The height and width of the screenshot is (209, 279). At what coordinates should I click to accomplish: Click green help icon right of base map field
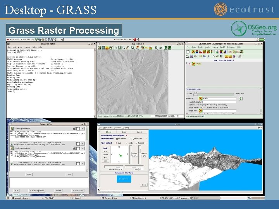coord(241,98)
